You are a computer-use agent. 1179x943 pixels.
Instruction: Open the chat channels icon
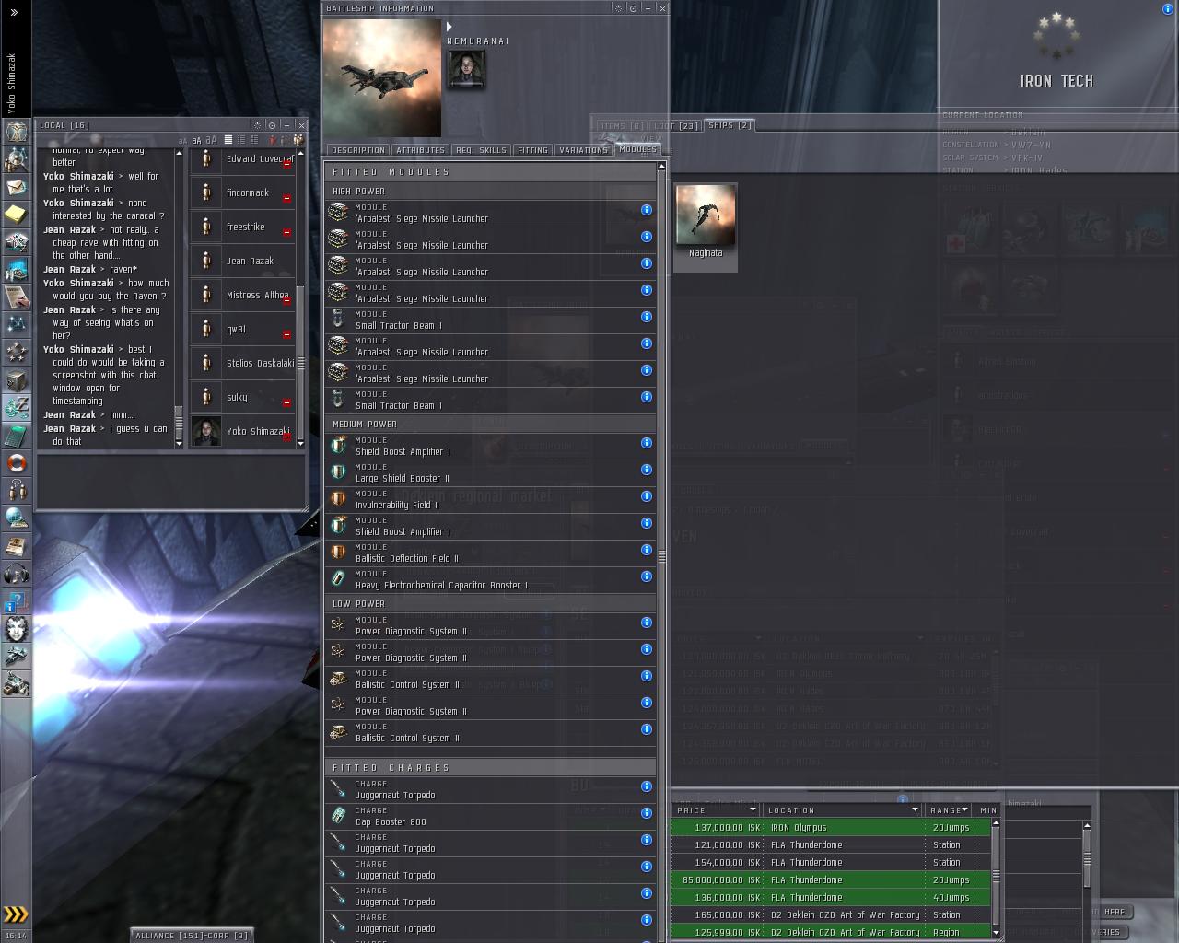(x=16, y=490)
